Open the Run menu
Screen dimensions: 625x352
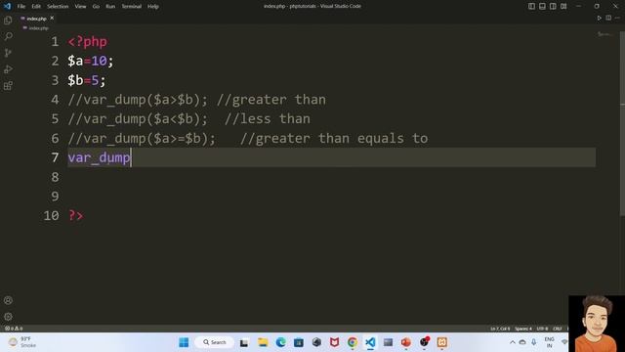[x=110, y=7]
